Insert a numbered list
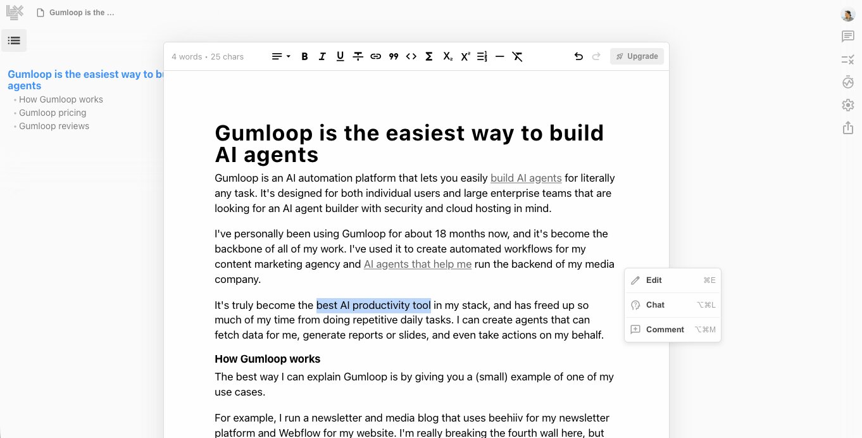This screenshot has width=862, height=438. coord(482,56)
